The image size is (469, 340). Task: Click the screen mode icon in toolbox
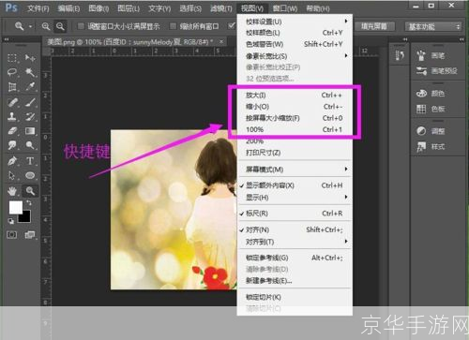click(x=30, y=235)
